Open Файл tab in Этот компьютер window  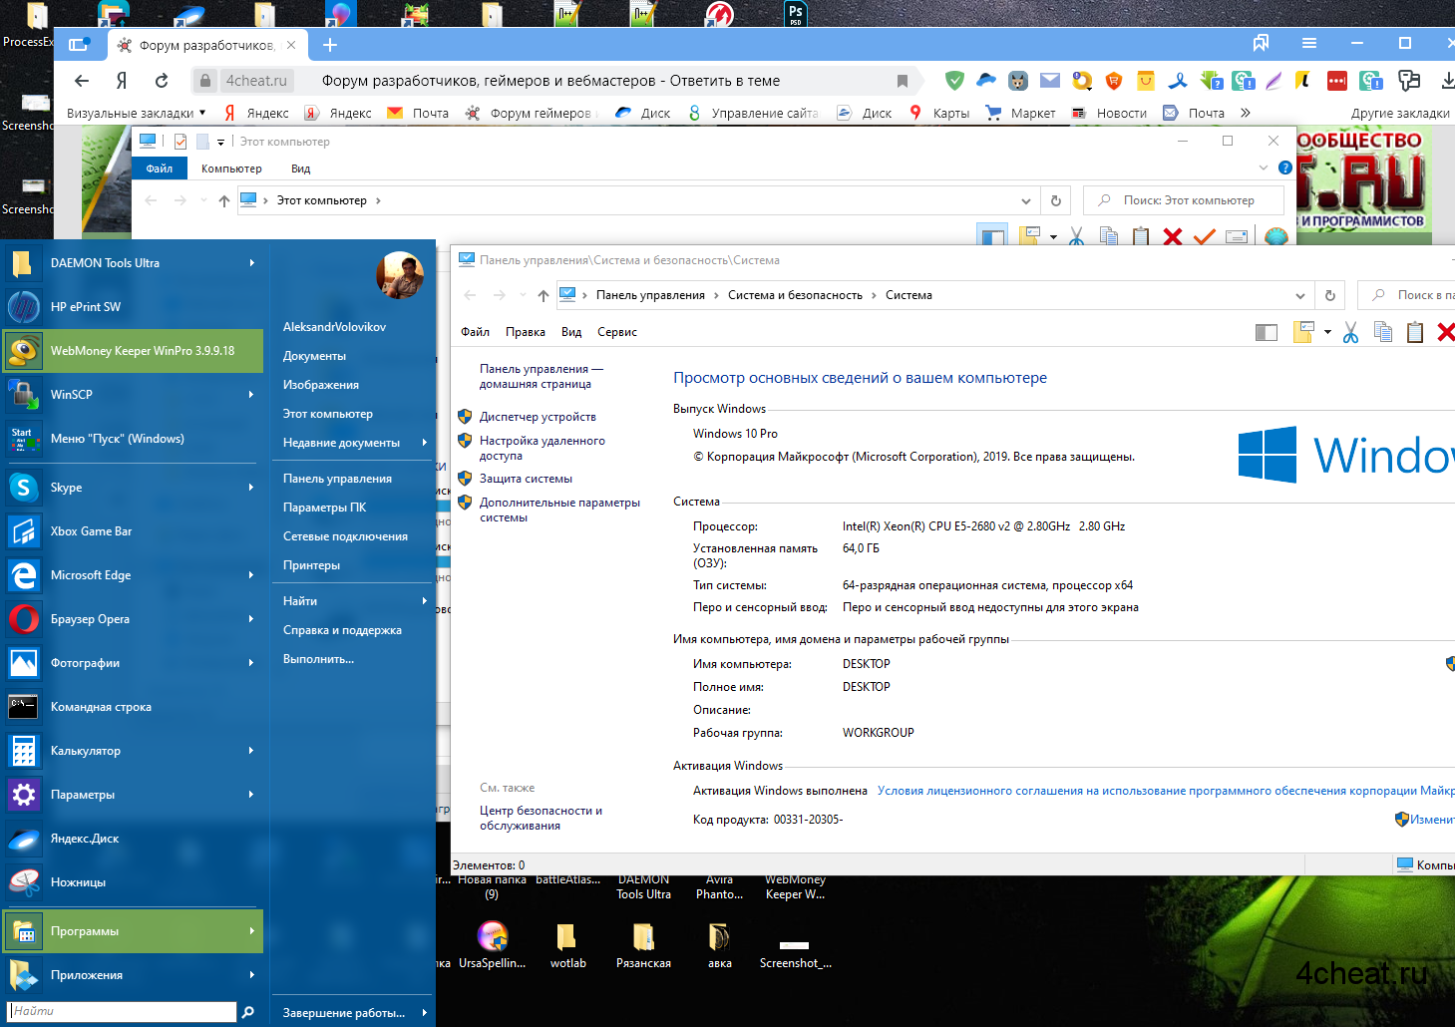tap(160, 169)
